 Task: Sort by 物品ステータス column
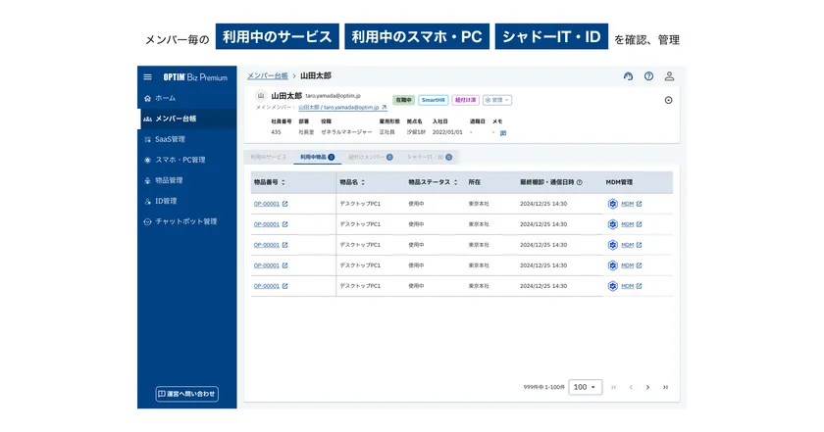456,182
